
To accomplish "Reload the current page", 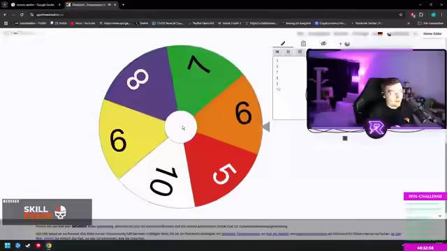I will (22, 15).
